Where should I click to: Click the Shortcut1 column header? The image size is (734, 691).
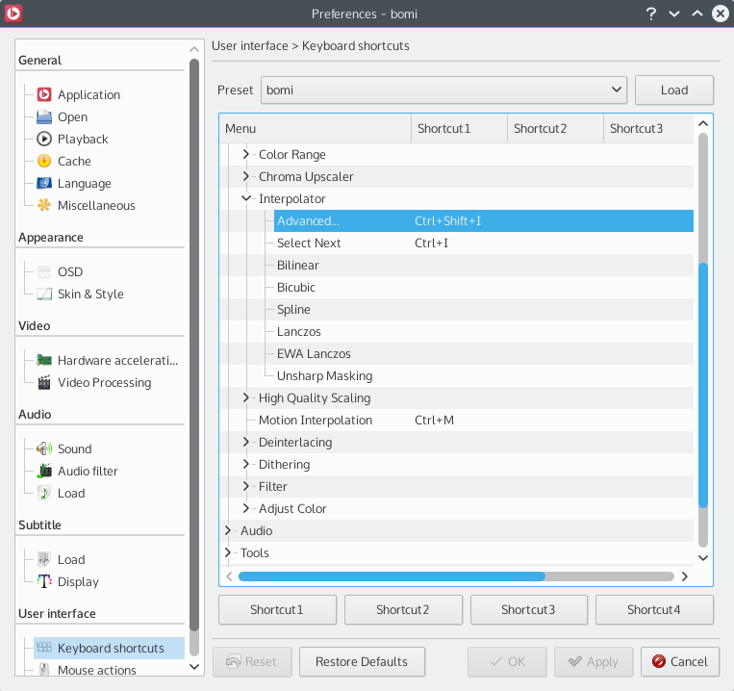click(458, 128)
